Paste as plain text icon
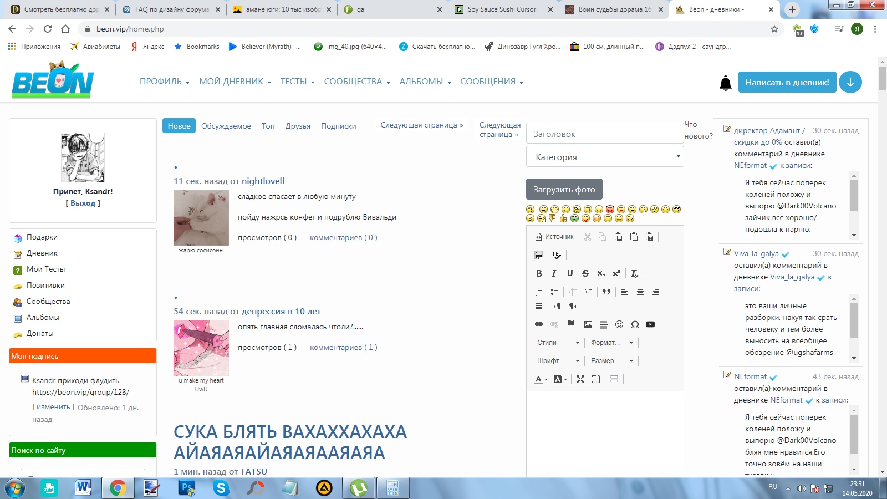The width and height of the screenshot is (887, 499). (634, 237)
